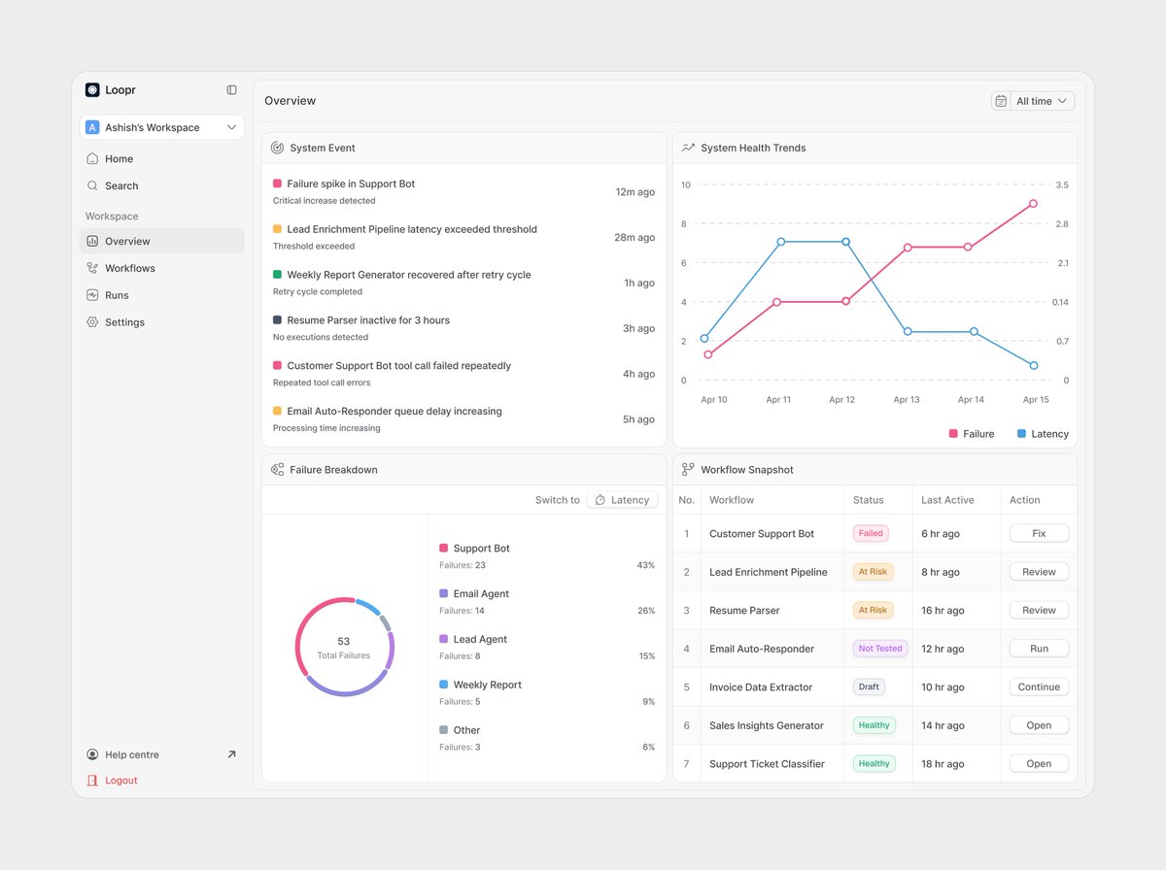Click the workspace avatar letter A

(x=92, y=127)
